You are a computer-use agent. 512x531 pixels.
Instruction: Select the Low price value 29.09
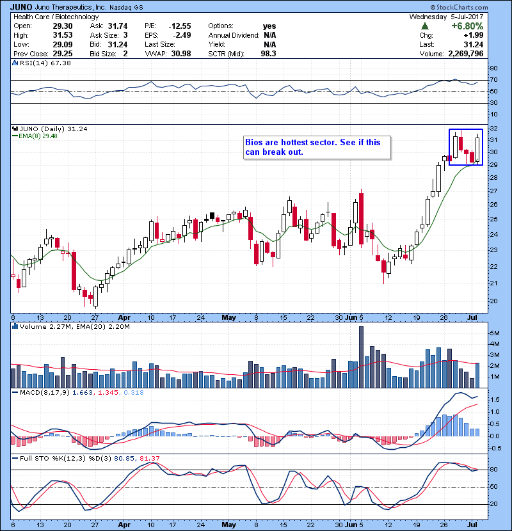click(x=63, y=44)
